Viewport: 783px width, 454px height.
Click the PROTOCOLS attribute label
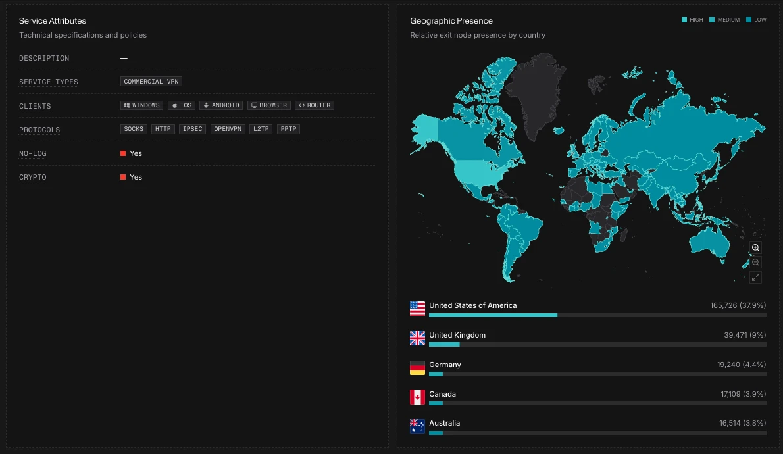pyautogui.click(x=39, y=130)
